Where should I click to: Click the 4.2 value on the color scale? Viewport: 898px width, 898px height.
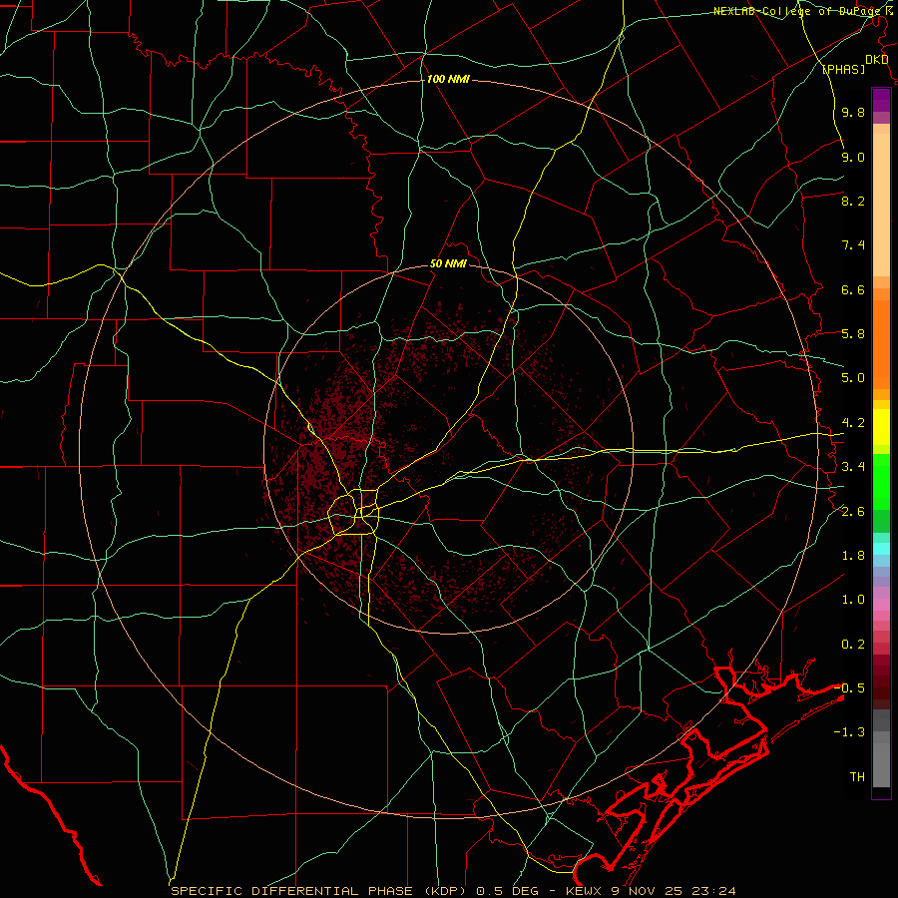pos(853,423)
